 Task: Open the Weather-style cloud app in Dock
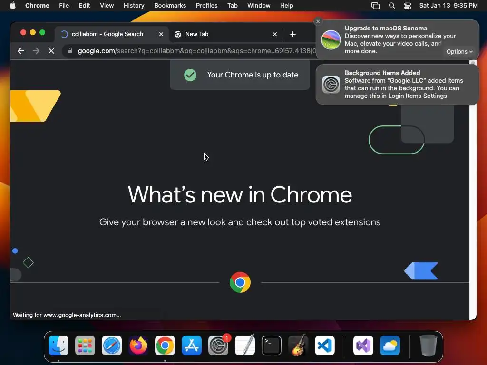(x=390, y=346)
